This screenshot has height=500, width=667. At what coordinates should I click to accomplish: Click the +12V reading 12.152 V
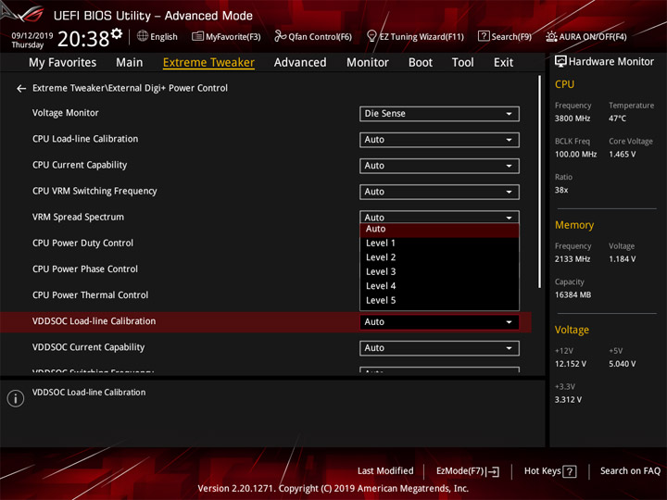(571, 364)
